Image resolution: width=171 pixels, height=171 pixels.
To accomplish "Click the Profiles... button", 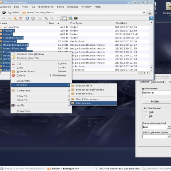I will [x=156, y=102].
